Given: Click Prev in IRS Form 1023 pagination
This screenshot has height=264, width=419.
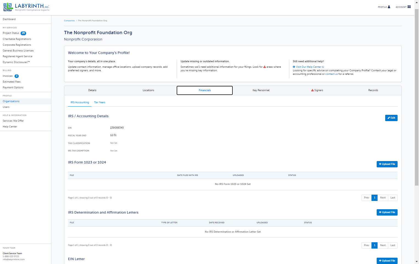Looking at the screenshot, I should point(367,198).
